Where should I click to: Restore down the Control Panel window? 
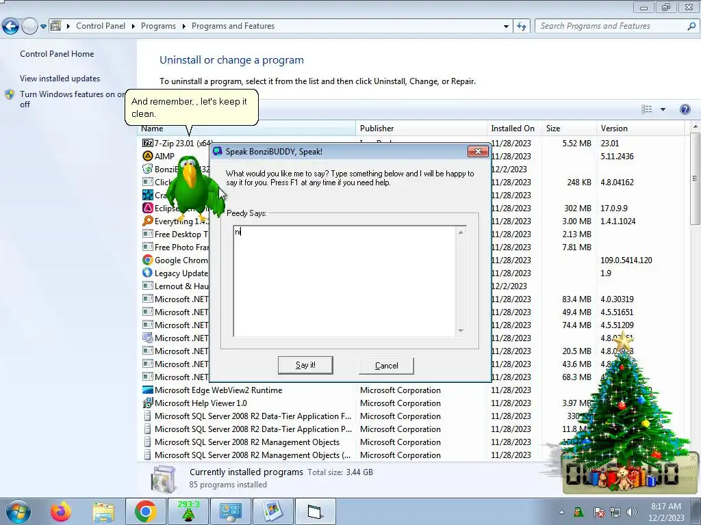click(666, 7)
